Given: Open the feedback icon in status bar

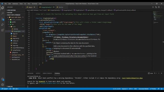Looking at the screenshot, I should click(x=159, y=89).
